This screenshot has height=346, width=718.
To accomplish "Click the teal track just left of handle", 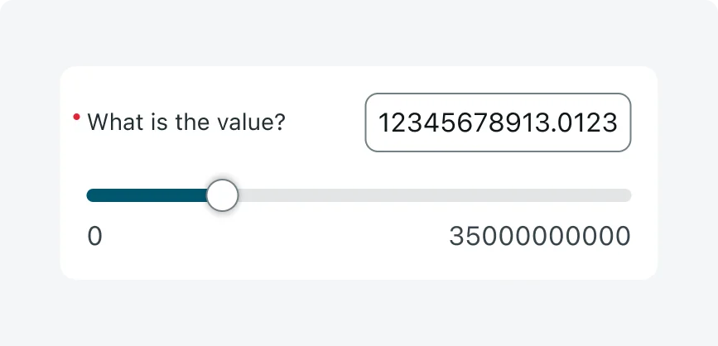I will pos(195,195).
